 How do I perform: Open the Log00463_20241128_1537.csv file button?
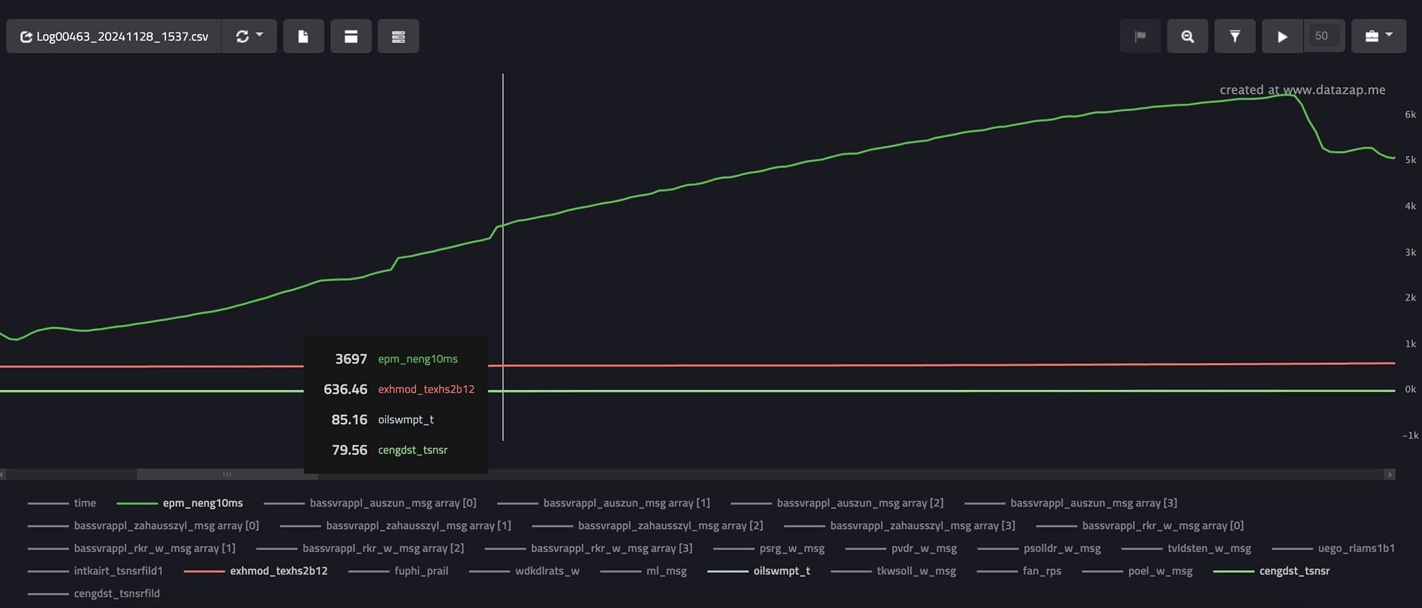tap(114, 36)
